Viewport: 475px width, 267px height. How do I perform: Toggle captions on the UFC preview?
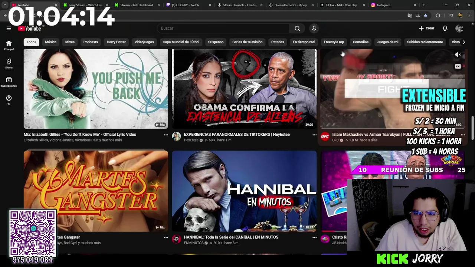coord(458,66)
